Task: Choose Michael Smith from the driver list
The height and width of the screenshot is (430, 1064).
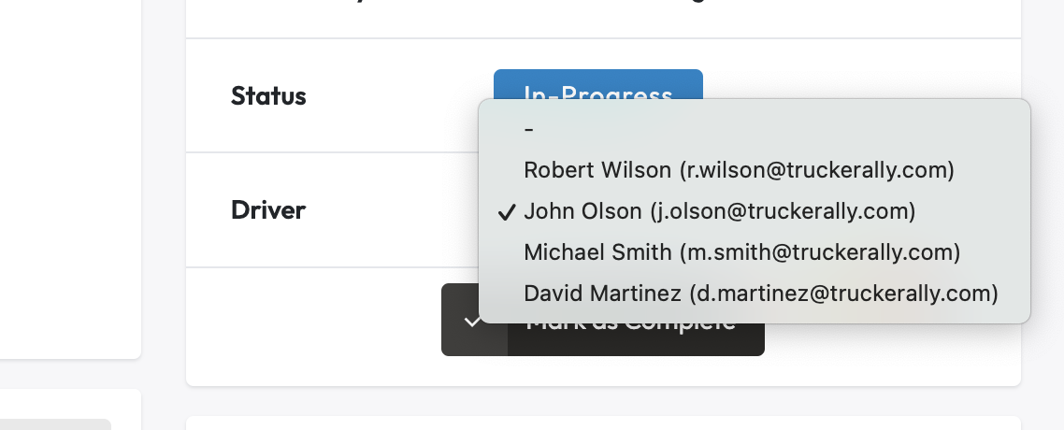Action: [741, 252]
